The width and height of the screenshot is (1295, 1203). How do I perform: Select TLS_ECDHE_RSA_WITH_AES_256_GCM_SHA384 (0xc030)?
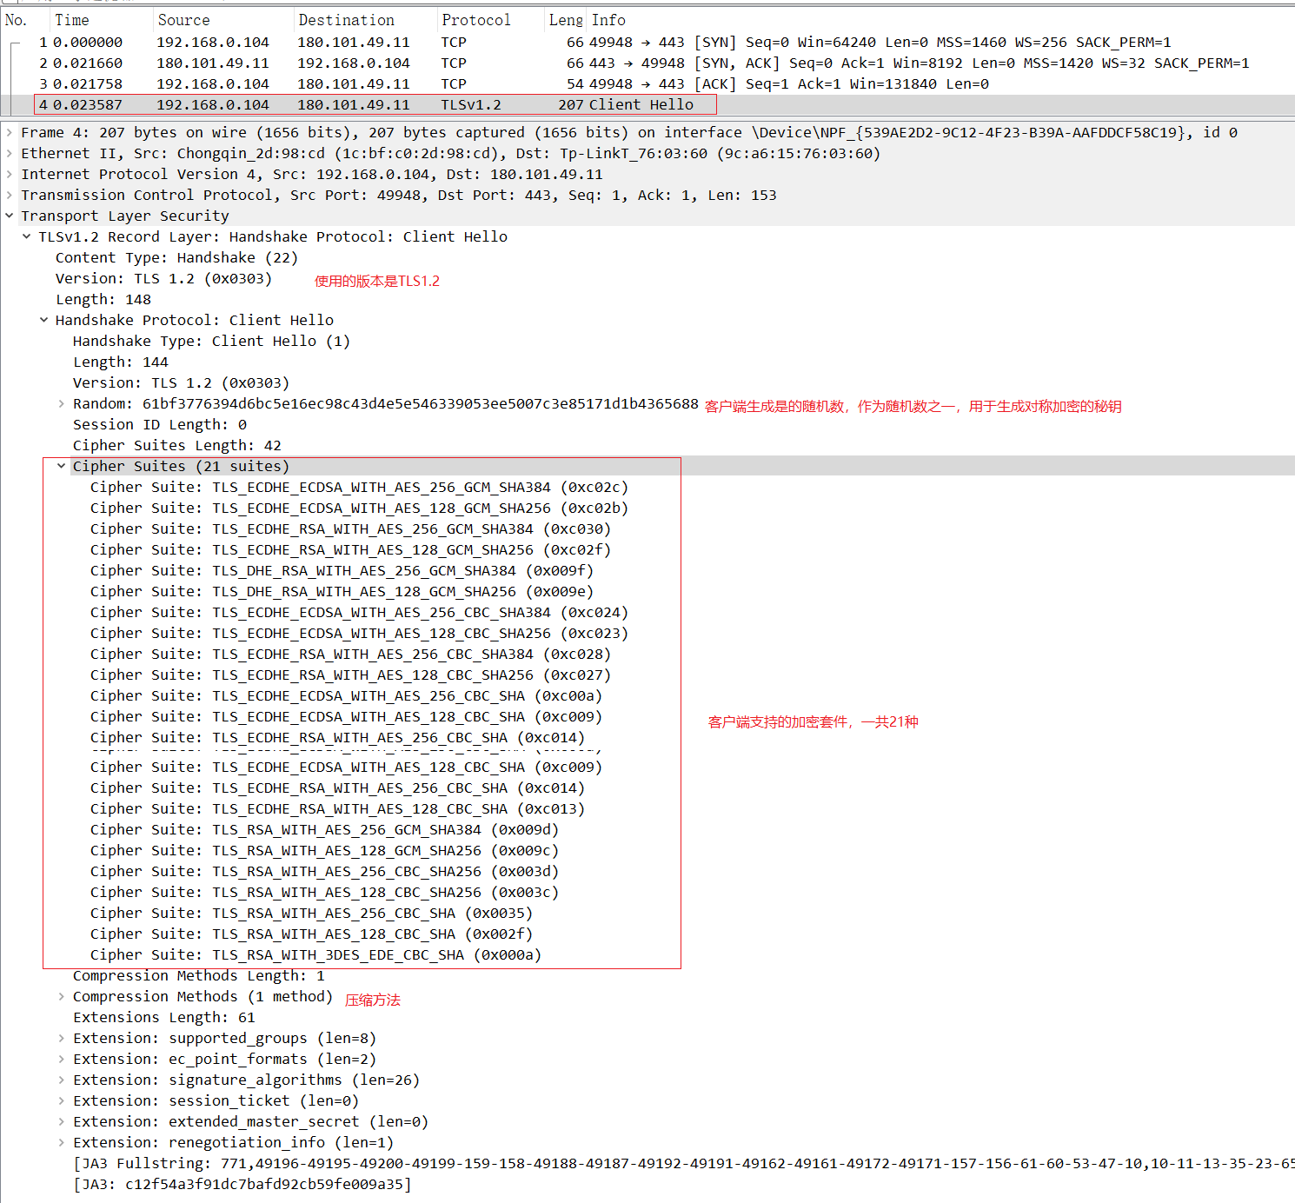[x=350, y=529]
